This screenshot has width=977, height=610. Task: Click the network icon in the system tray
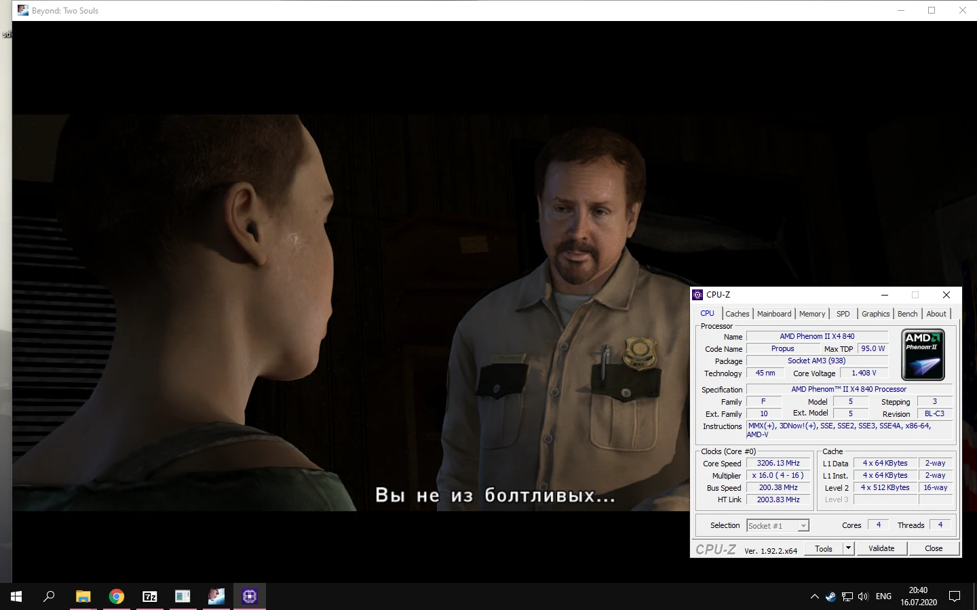847,596
